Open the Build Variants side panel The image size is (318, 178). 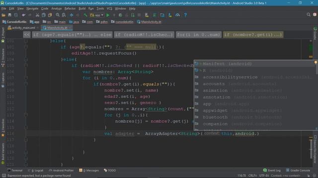pyautogui.click(x=3, y=153)
